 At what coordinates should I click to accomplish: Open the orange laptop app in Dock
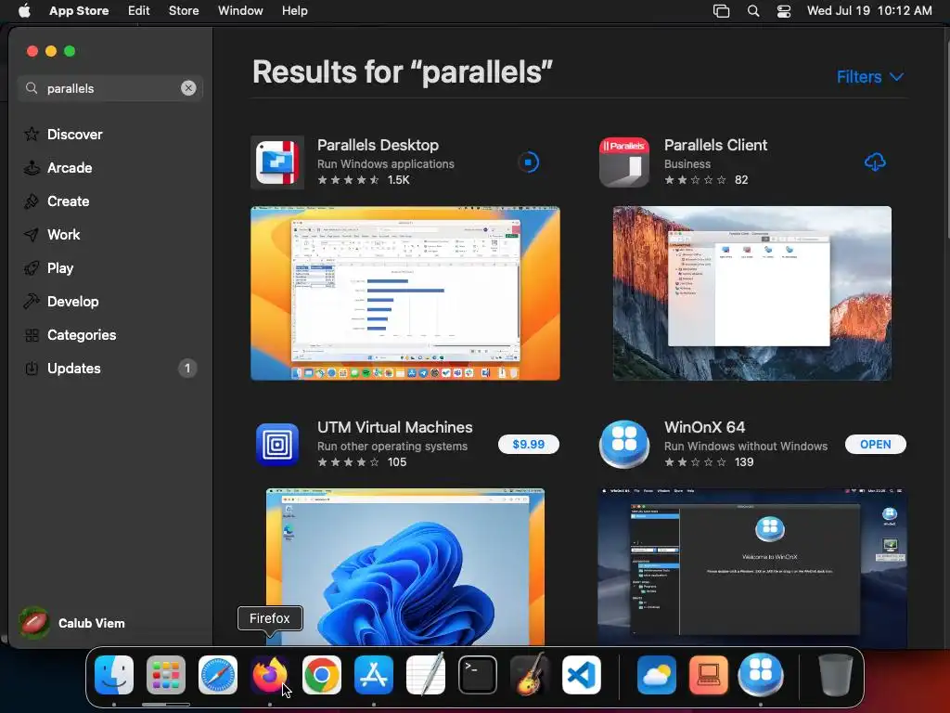pos(708,675)
